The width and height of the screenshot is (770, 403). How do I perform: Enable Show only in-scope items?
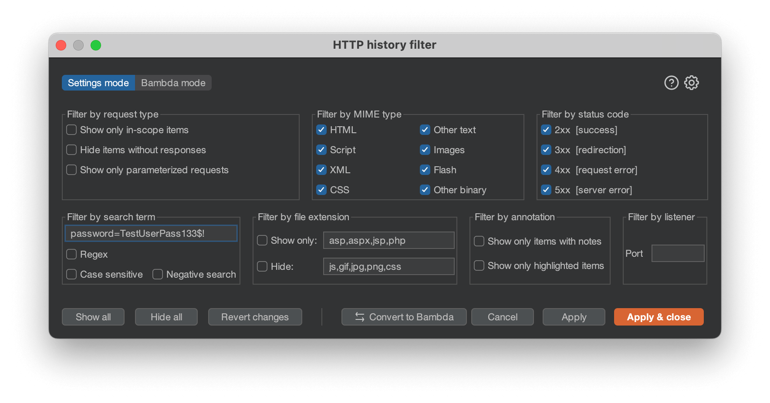[71, 129]
